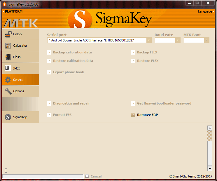This screenshot has height=181, width=217.
Task: Expand the Serial port dropdown
Action: tap(149, 40)
